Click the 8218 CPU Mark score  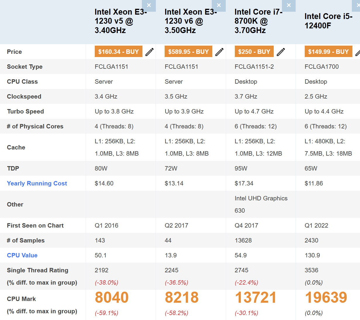(x=182, y=297)
